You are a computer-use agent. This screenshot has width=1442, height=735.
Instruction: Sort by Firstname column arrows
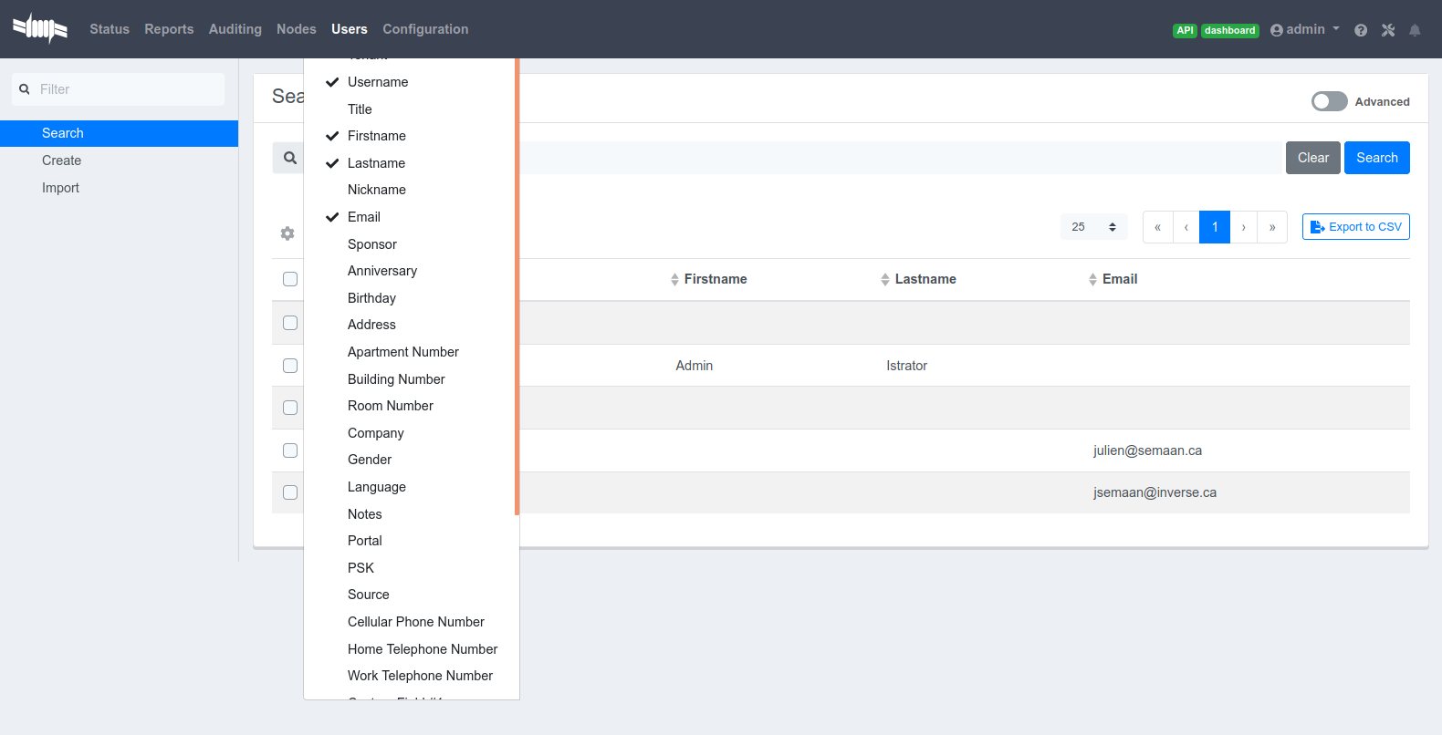[674, 279]
